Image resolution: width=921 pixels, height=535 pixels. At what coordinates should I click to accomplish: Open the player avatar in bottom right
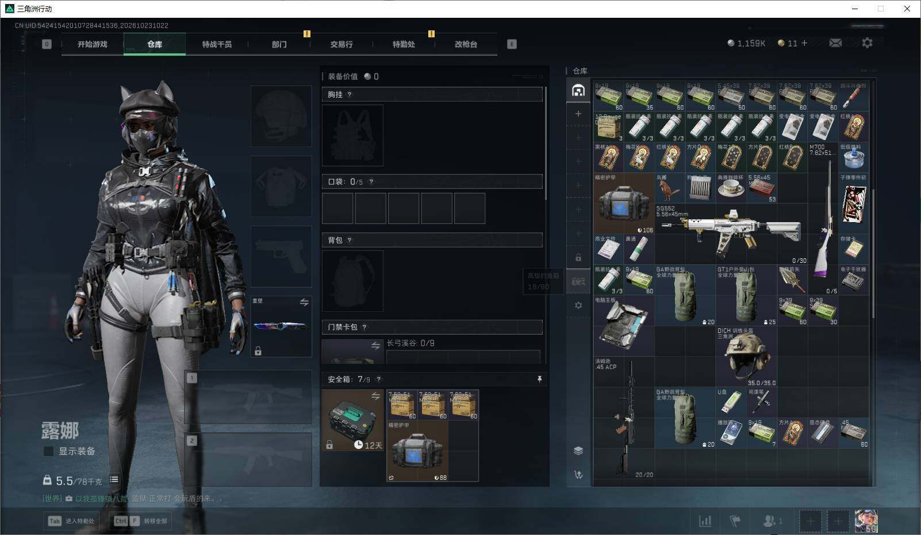click(866, 521)
